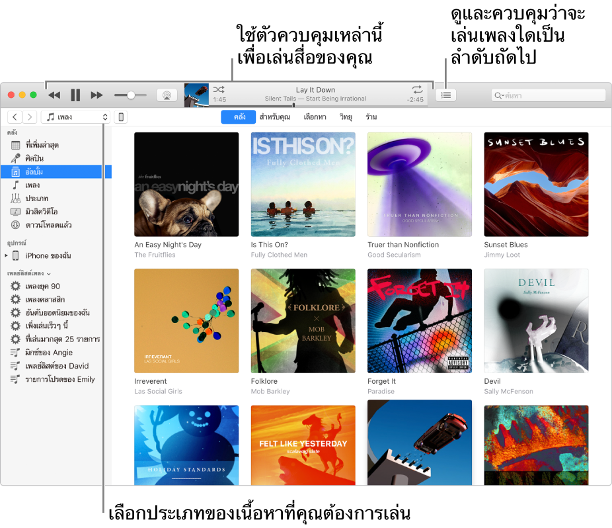This screenshot has height=528, width=612.
Task: Click Las Social Girls artist link
Action: click(158, 391)
